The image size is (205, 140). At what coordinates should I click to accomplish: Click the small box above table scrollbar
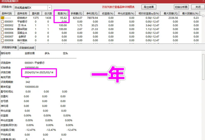(x=203, y=16)
